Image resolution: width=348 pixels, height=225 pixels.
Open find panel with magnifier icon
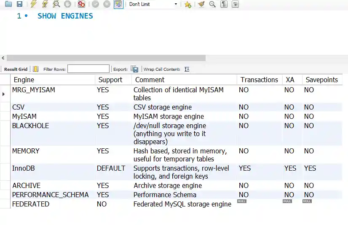212,4
